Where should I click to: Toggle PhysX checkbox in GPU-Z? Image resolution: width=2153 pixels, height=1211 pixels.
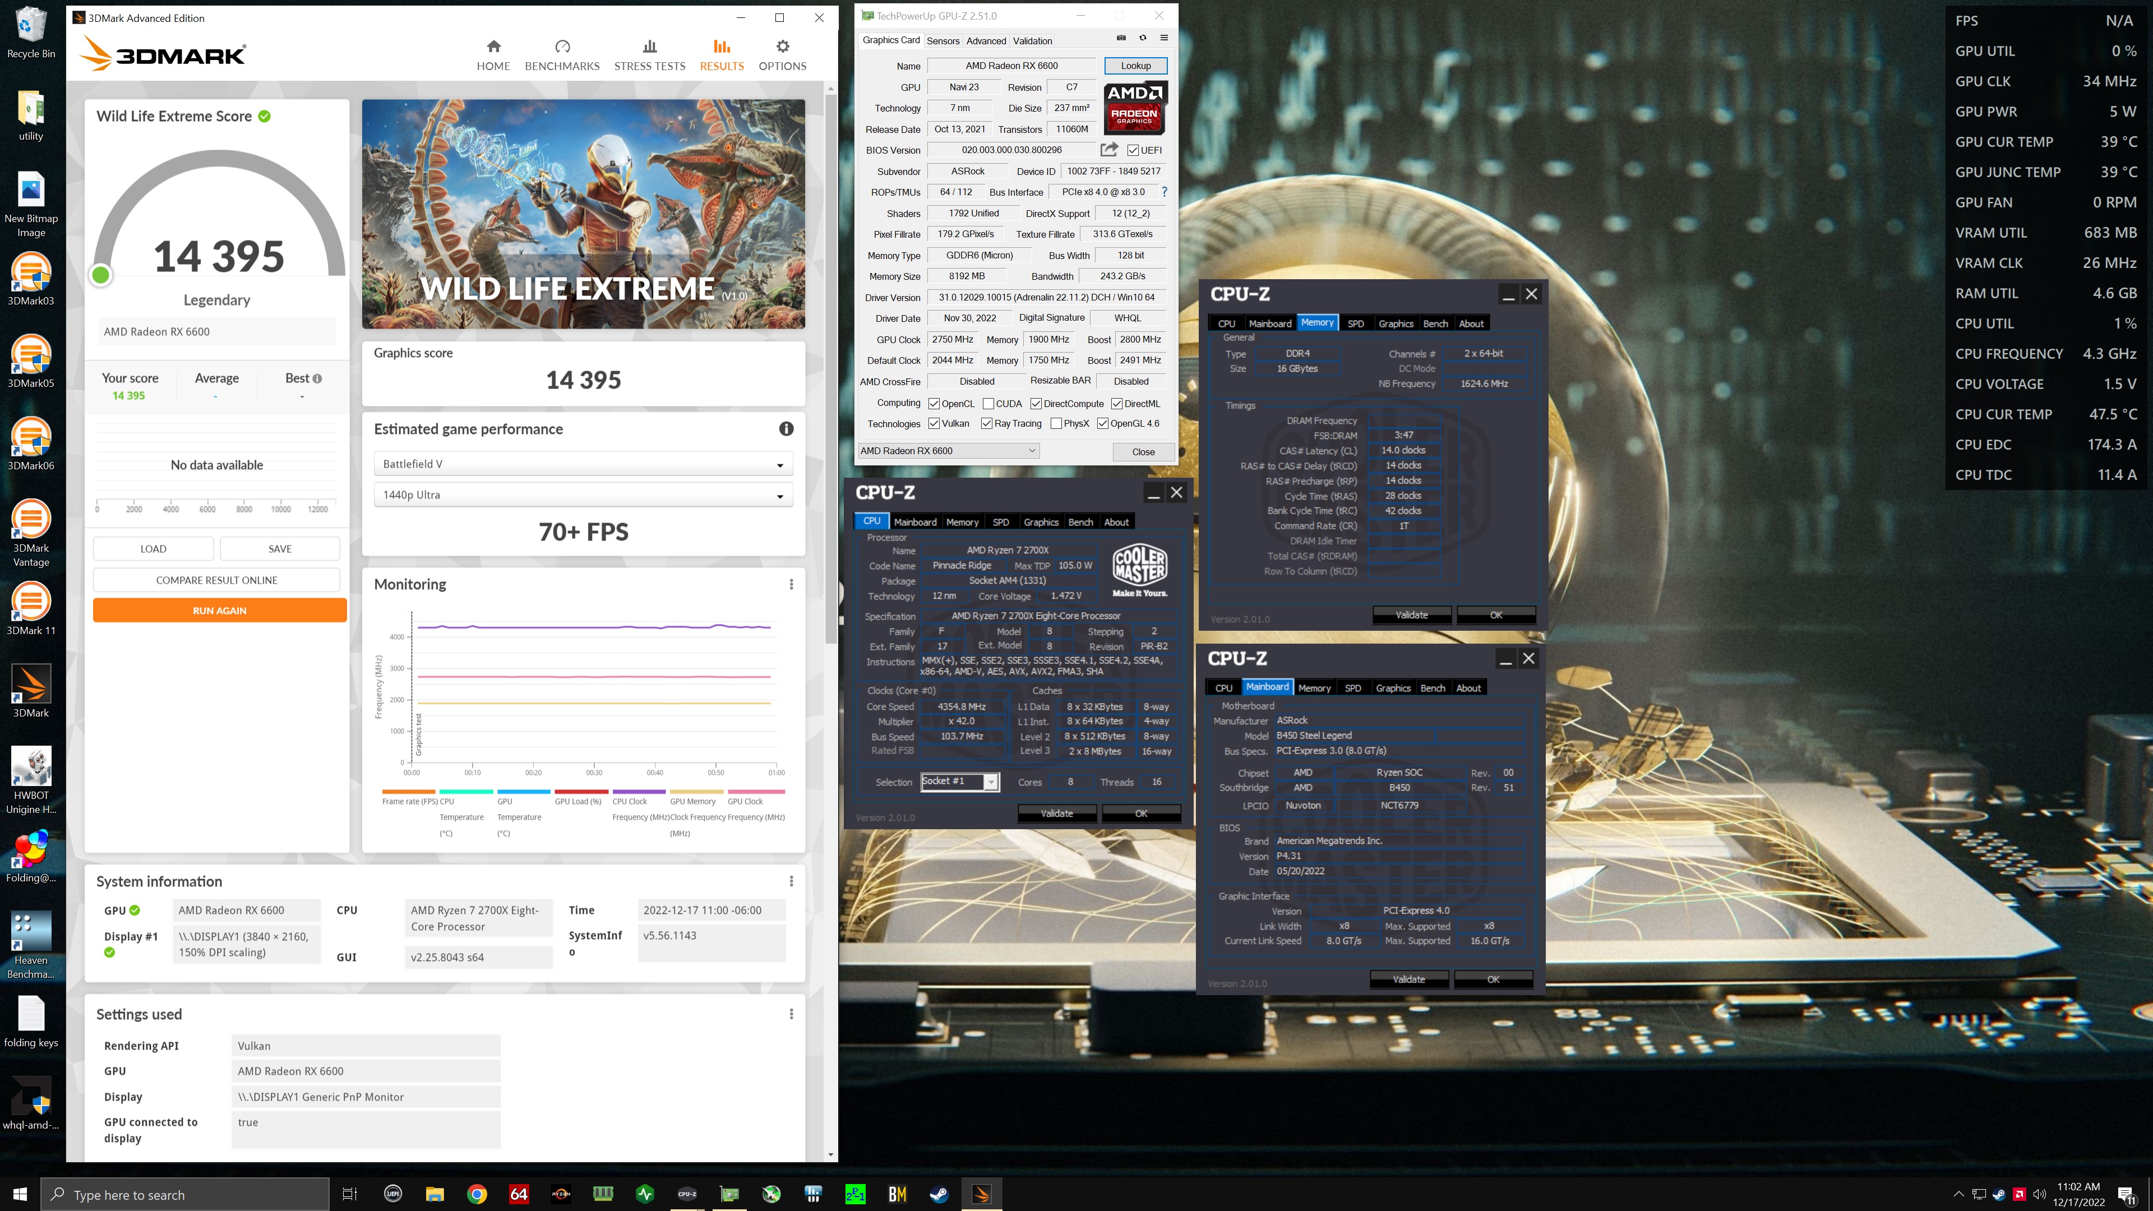click(x=1056, y=424)
